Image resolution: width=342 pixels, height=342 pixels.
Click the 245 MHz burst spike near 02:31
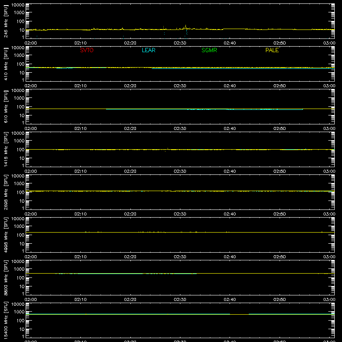[x=186, y=27]
